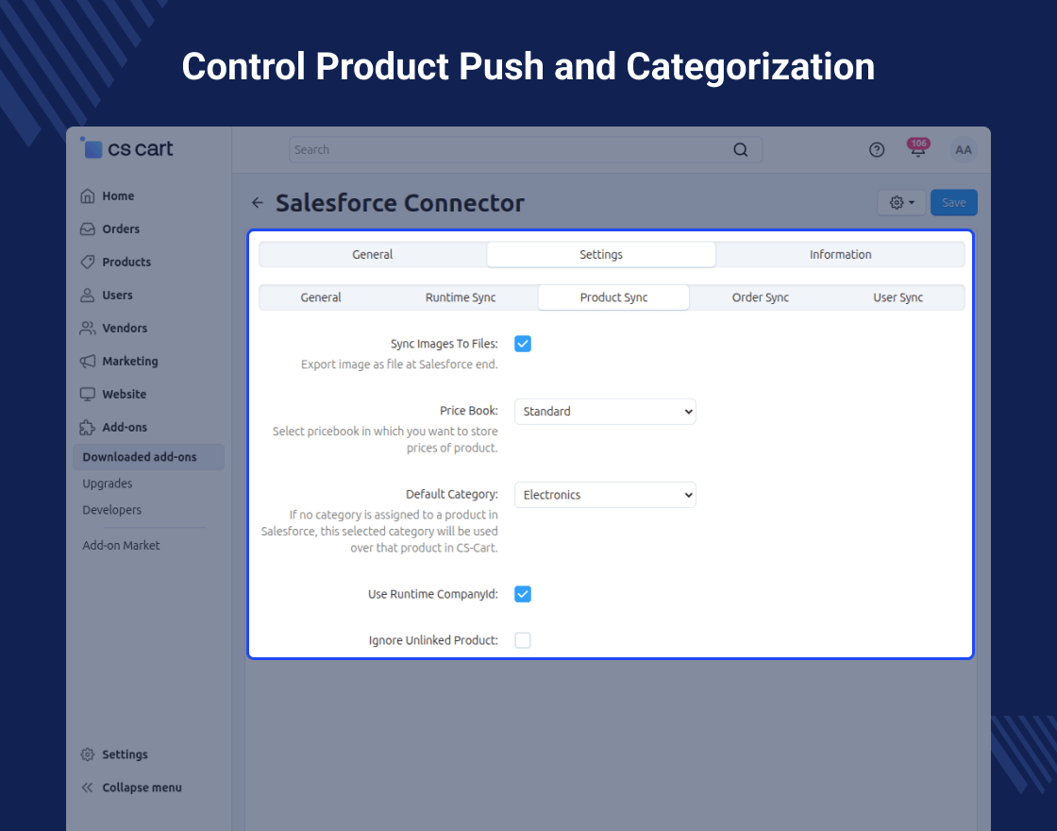Screen dimensions: 1057x831
Task: Open Add-on Market link
Action: pyautogui.click(x=121, y=545)
